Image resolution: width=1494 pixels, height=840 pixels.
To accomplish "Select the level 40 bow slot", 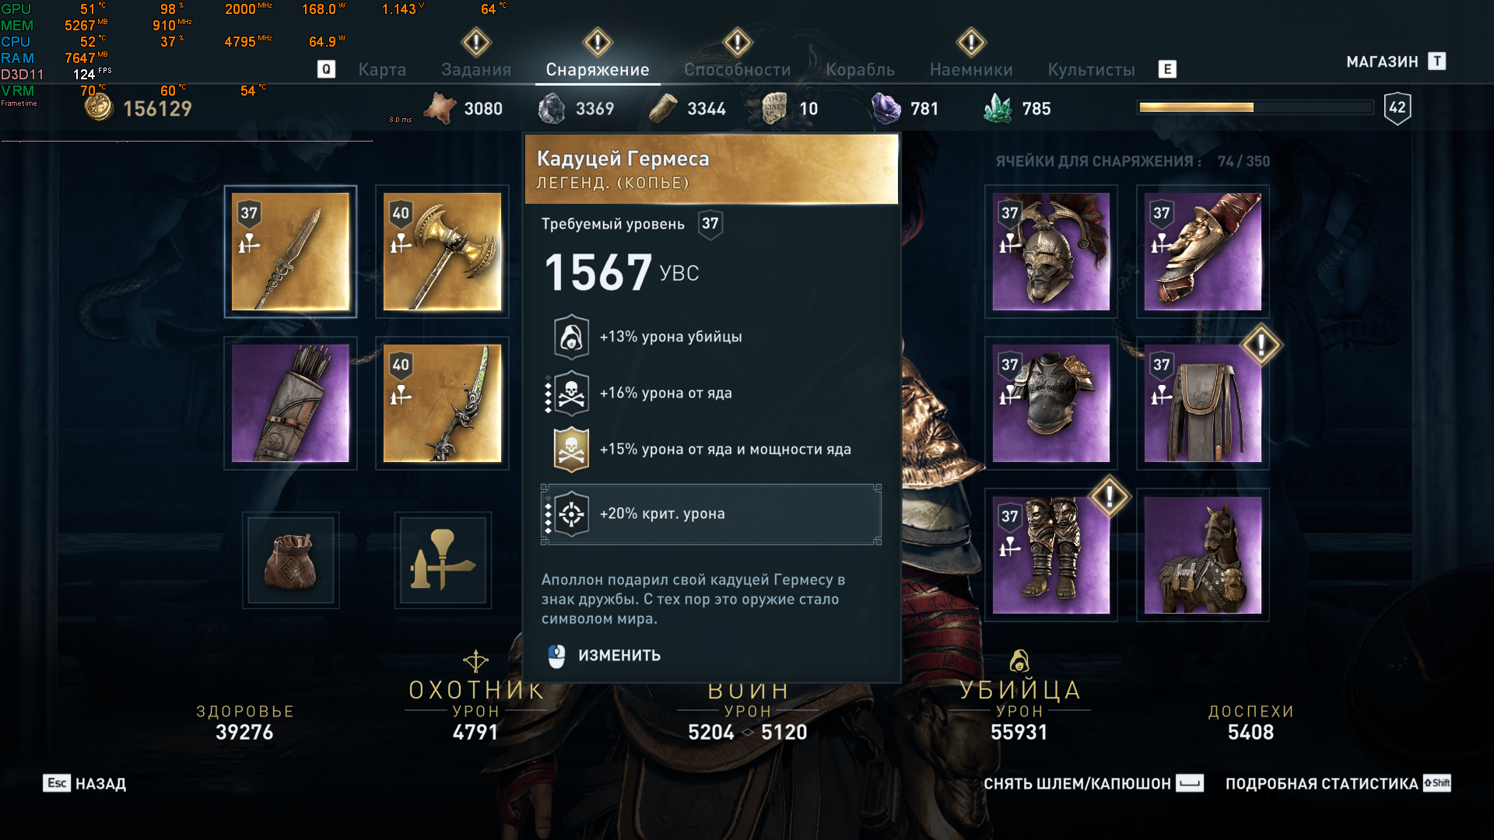I will pyautogui.click(x=442, y=403).
